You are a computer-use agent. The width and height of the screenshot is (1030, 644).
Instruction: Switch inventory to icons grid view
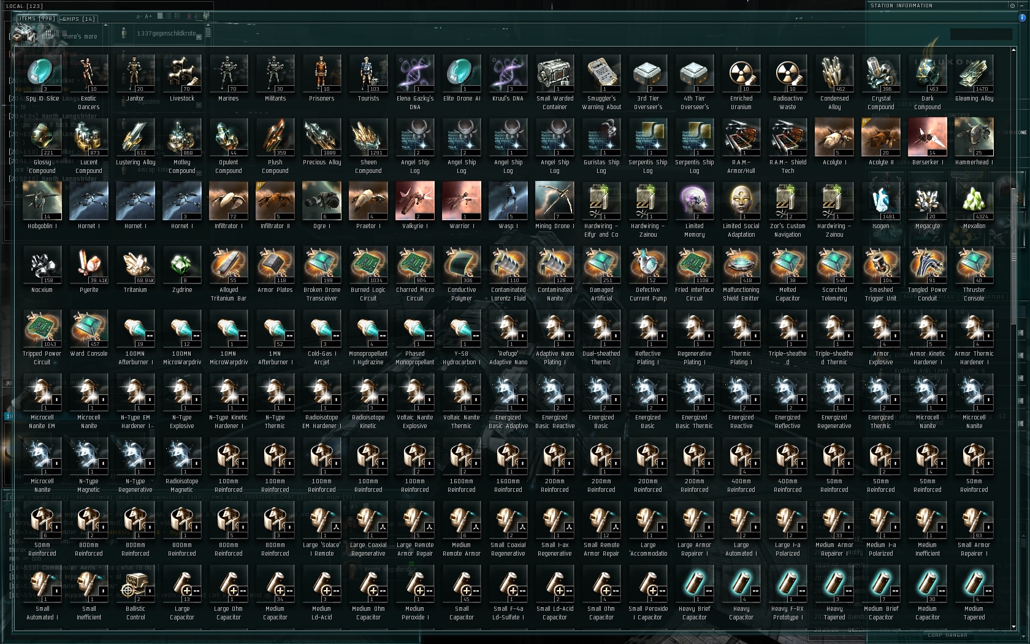coord(48,33)
